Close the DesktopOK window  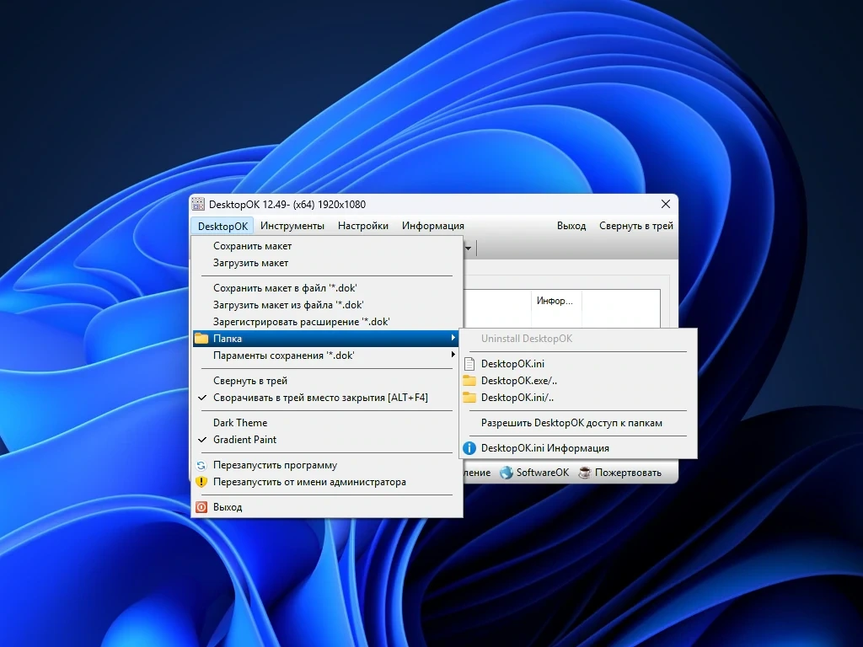click(x=666, y=204)
